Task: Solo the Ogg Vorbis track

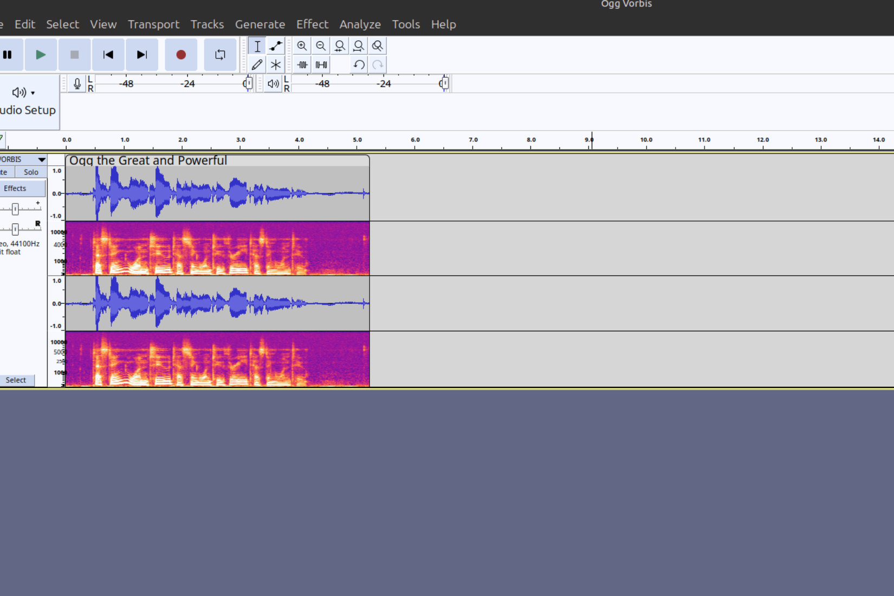Action: pos(30,172)
